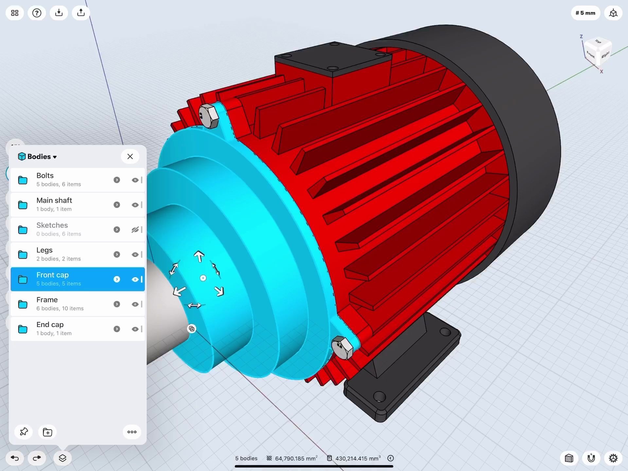Pin the Bodies panel with the pin icon

23,432
